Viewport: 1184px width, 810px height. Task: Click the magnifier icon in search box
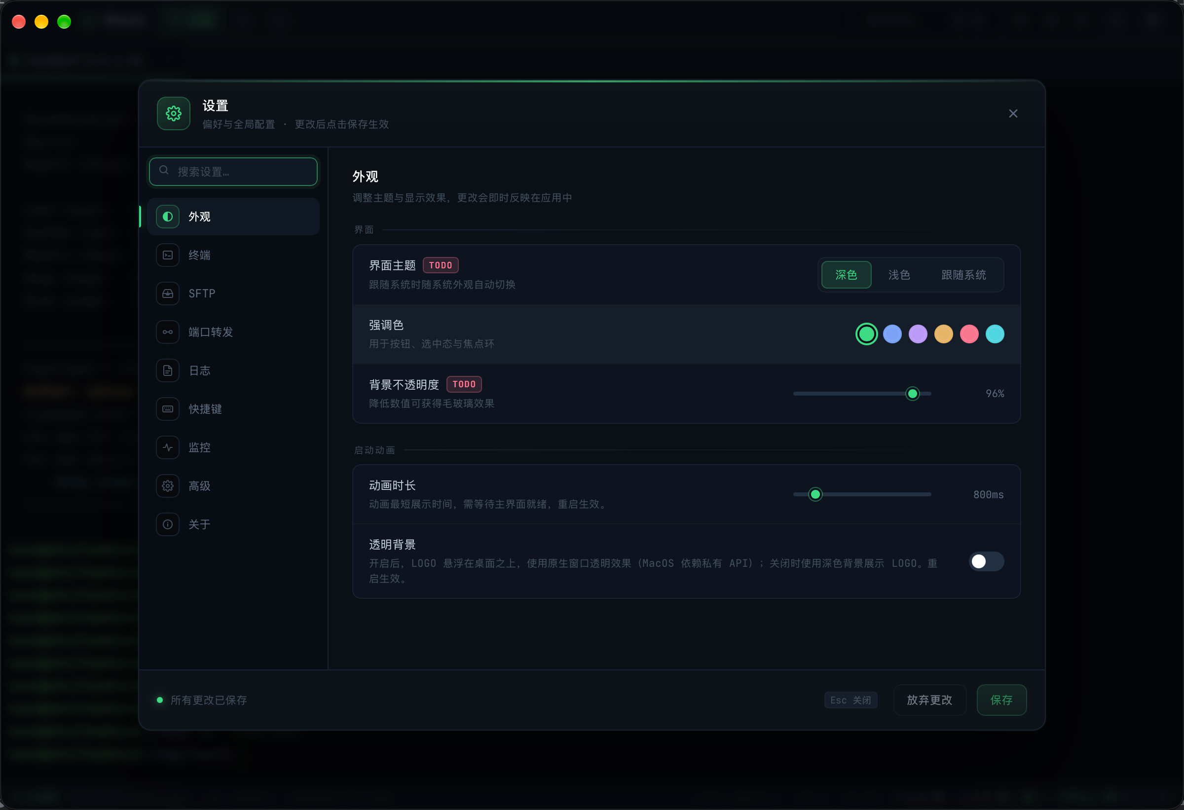[164, 170]
